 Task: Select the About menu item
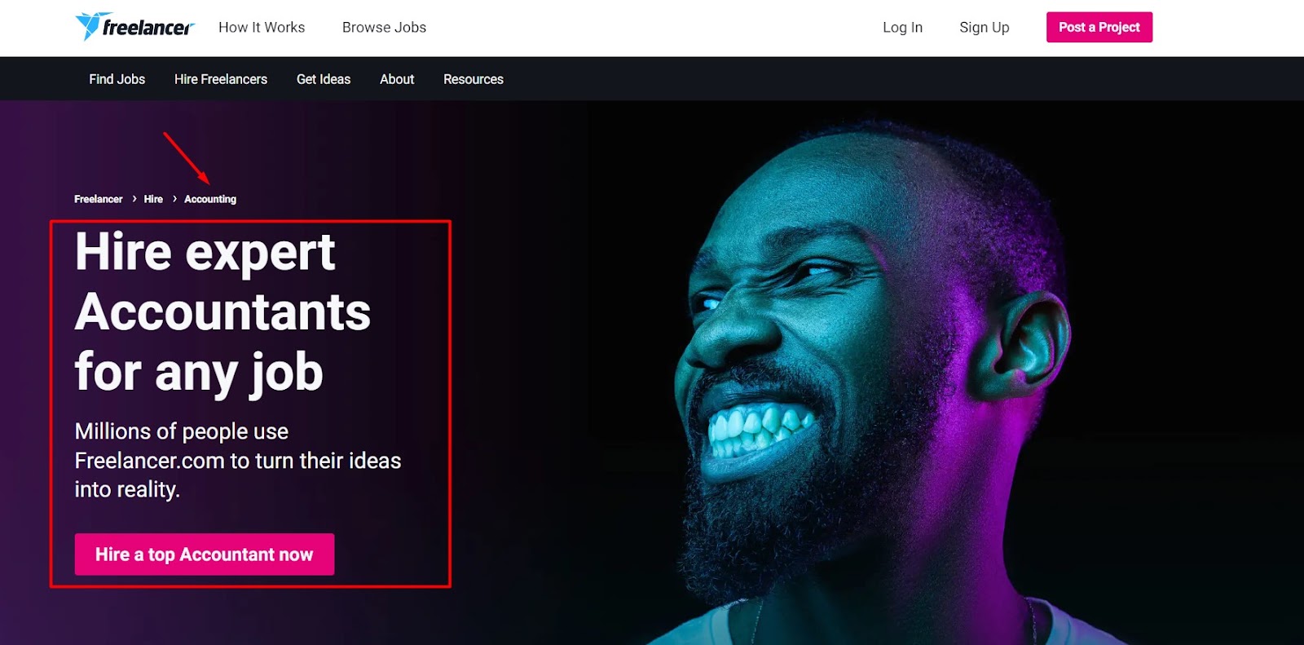pos(397,79)
